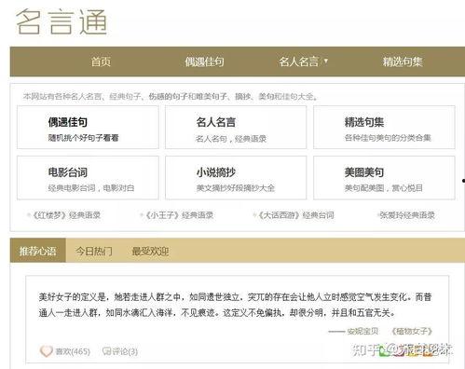
Task: Click the comment bubble icon beside 评论(3)
Action: [106, 351]
